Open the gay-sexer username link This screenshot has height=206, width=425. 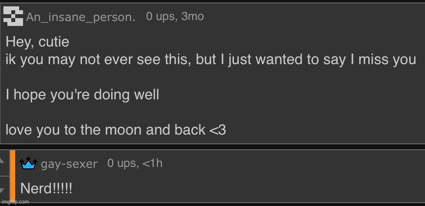pyautogui.click(x=69, y=164)
